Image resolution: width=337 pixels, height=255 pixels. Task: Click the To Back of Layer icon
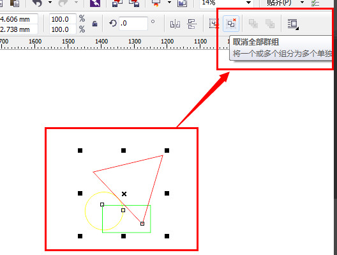(x=270, y=24)
